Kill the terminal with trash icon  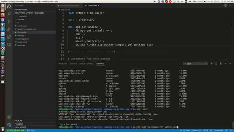click(x=220, y=63)
